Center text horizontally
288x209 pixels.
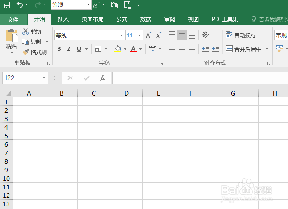click(182, 49)
